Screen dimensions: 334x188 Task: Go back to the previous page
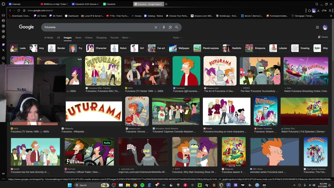tap(10, 10)
